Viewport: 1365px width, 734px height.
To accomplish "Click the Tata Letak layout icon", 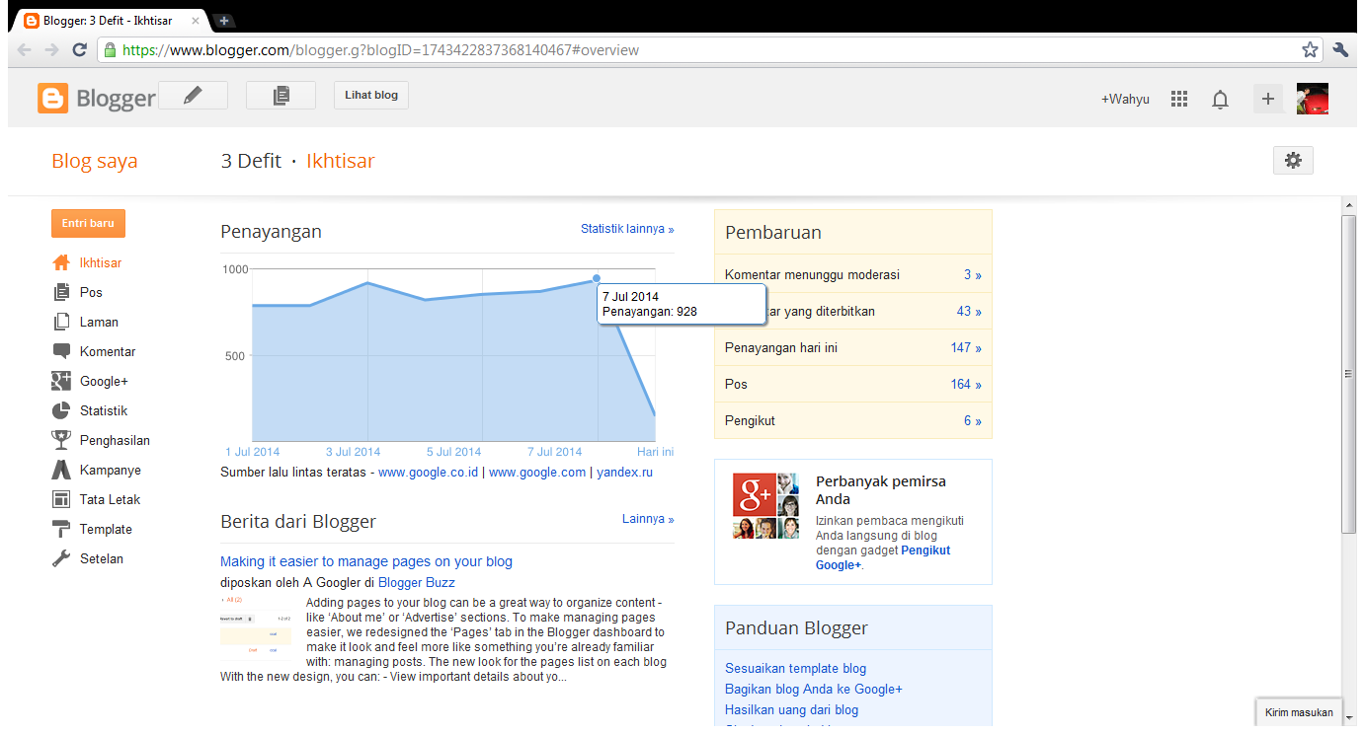I will point(61,499).
